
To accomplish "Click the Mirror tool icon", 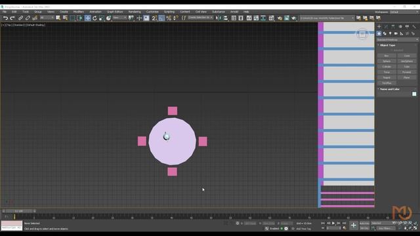I will tap(219, 18).
